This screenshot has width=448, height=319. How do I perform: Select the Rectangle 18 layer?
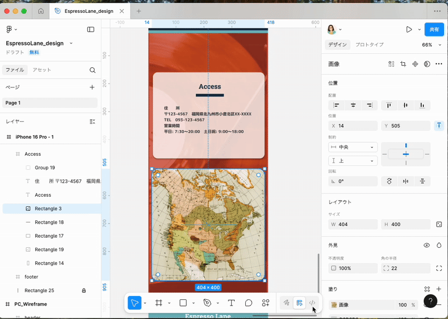click(x=49, y=222)
